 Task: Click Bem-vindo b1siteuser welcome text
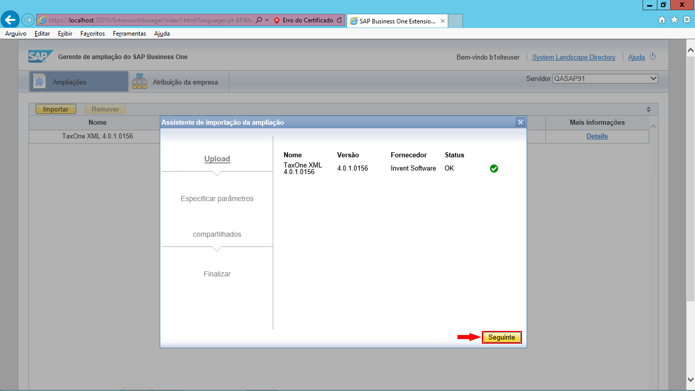pyautogui.click(x=488, y=57)
